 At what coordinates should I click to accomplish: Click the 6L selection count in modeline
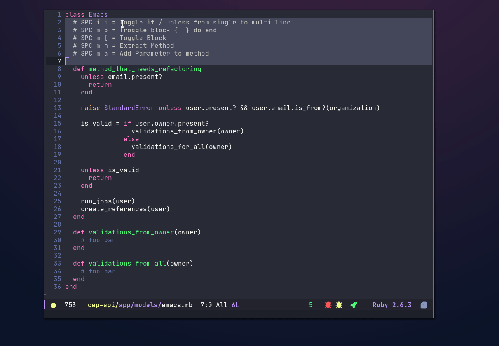tap(236, 305)
